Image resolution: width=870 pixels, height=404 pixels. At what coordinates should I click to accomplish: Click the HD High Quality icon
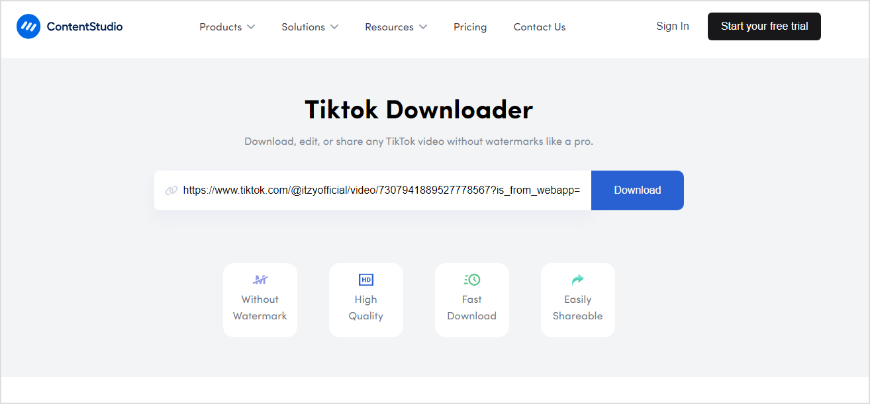click(365, 279)
